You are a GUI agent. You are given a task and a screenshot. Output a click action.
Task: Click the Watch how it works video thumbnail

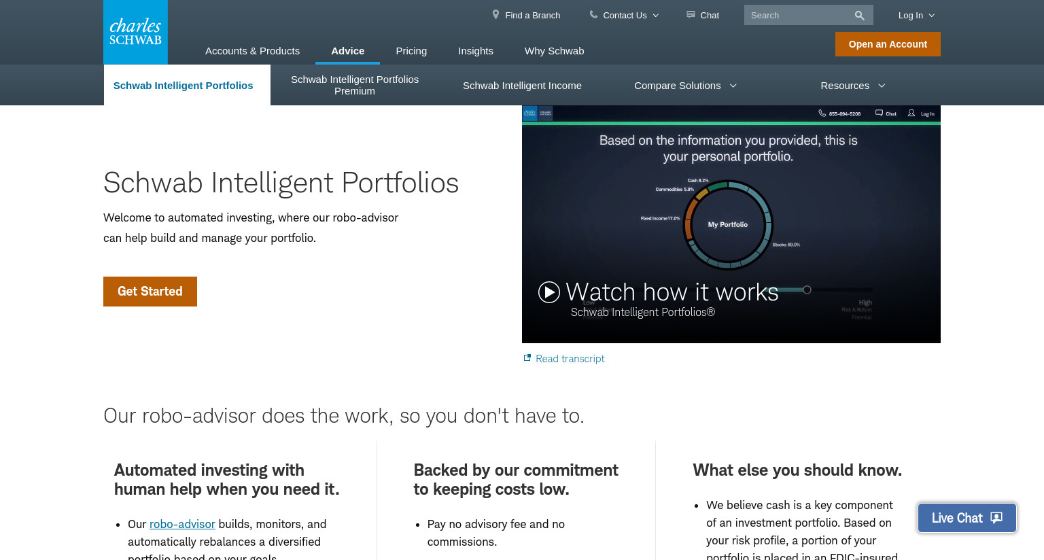tap(731, 224)
